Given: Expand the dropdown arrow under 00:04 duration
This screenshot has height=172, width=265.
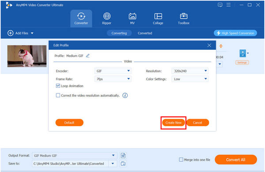Looking at the screenshot, I should (220, 64).
